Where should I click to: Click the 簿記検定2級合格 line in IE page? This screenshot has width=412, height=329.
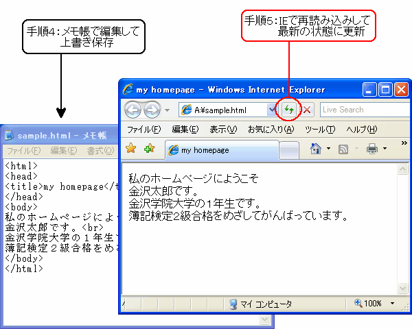click(238, 216)
